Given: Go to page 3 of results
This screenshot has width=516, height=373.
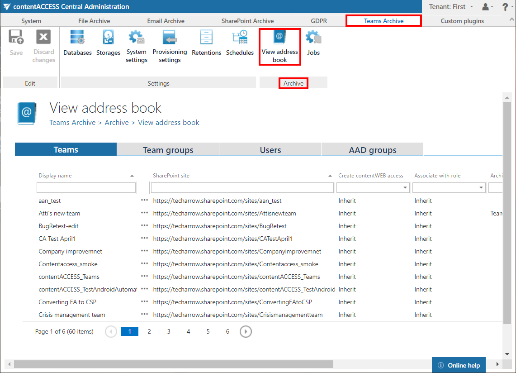Looking at the screenshot, I should [x=169, y=331].
